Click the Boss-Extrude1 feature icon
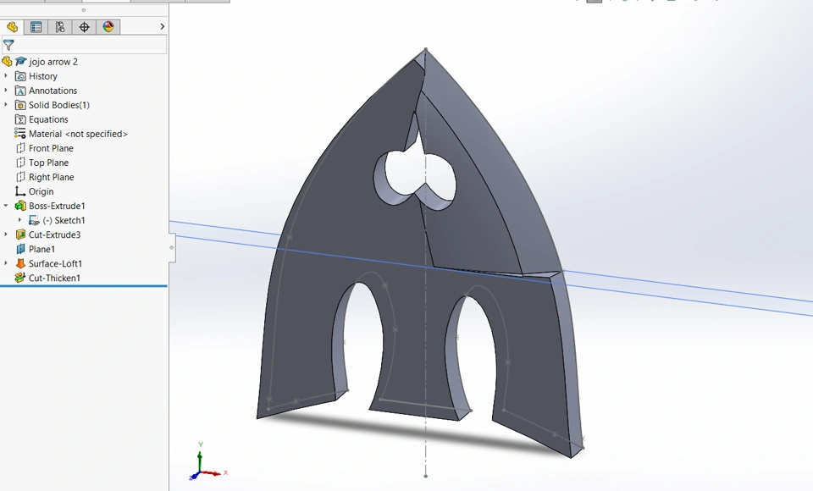Image resolution: width=813 pixels, height=491 pixels. click(20, 206)
